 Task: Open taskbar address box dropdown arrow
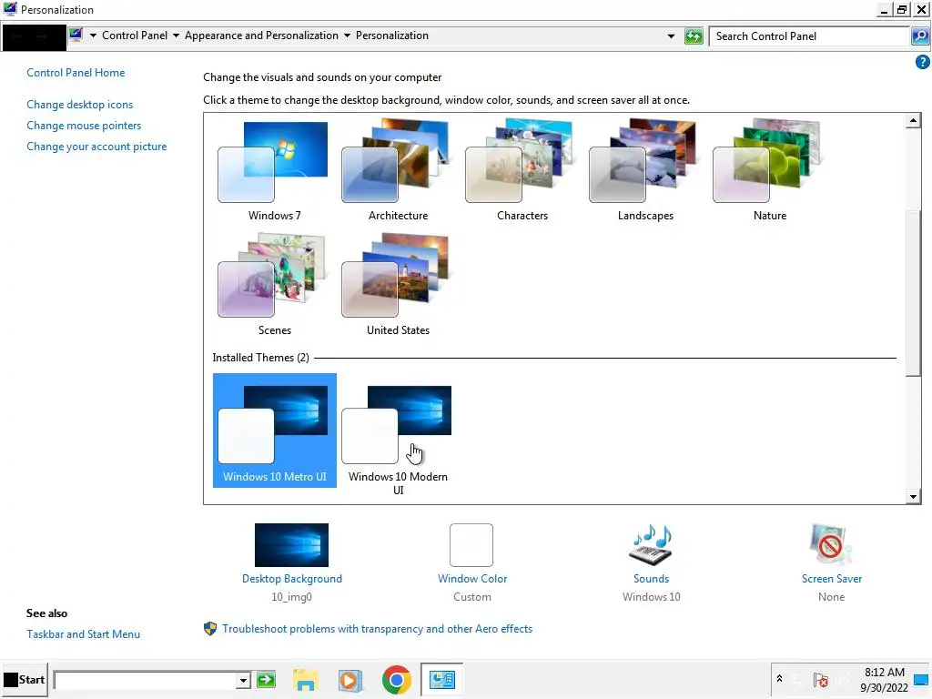tap(242, 680)
